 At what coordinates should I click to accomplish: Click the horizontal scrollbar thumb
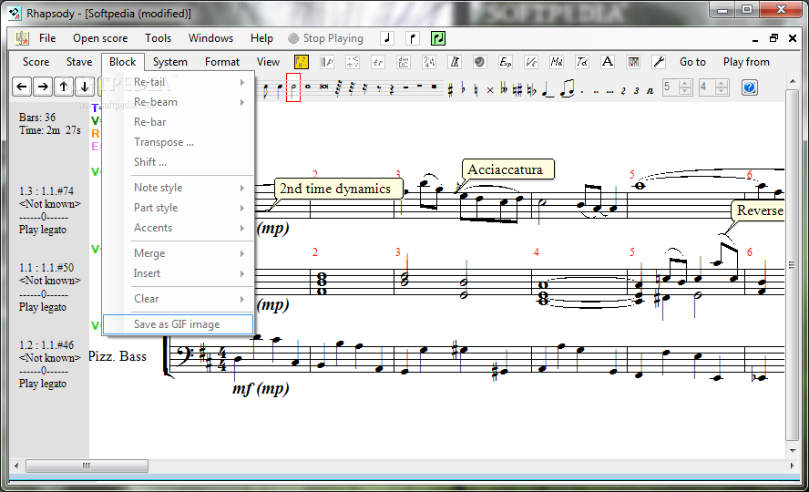point(87,466)
